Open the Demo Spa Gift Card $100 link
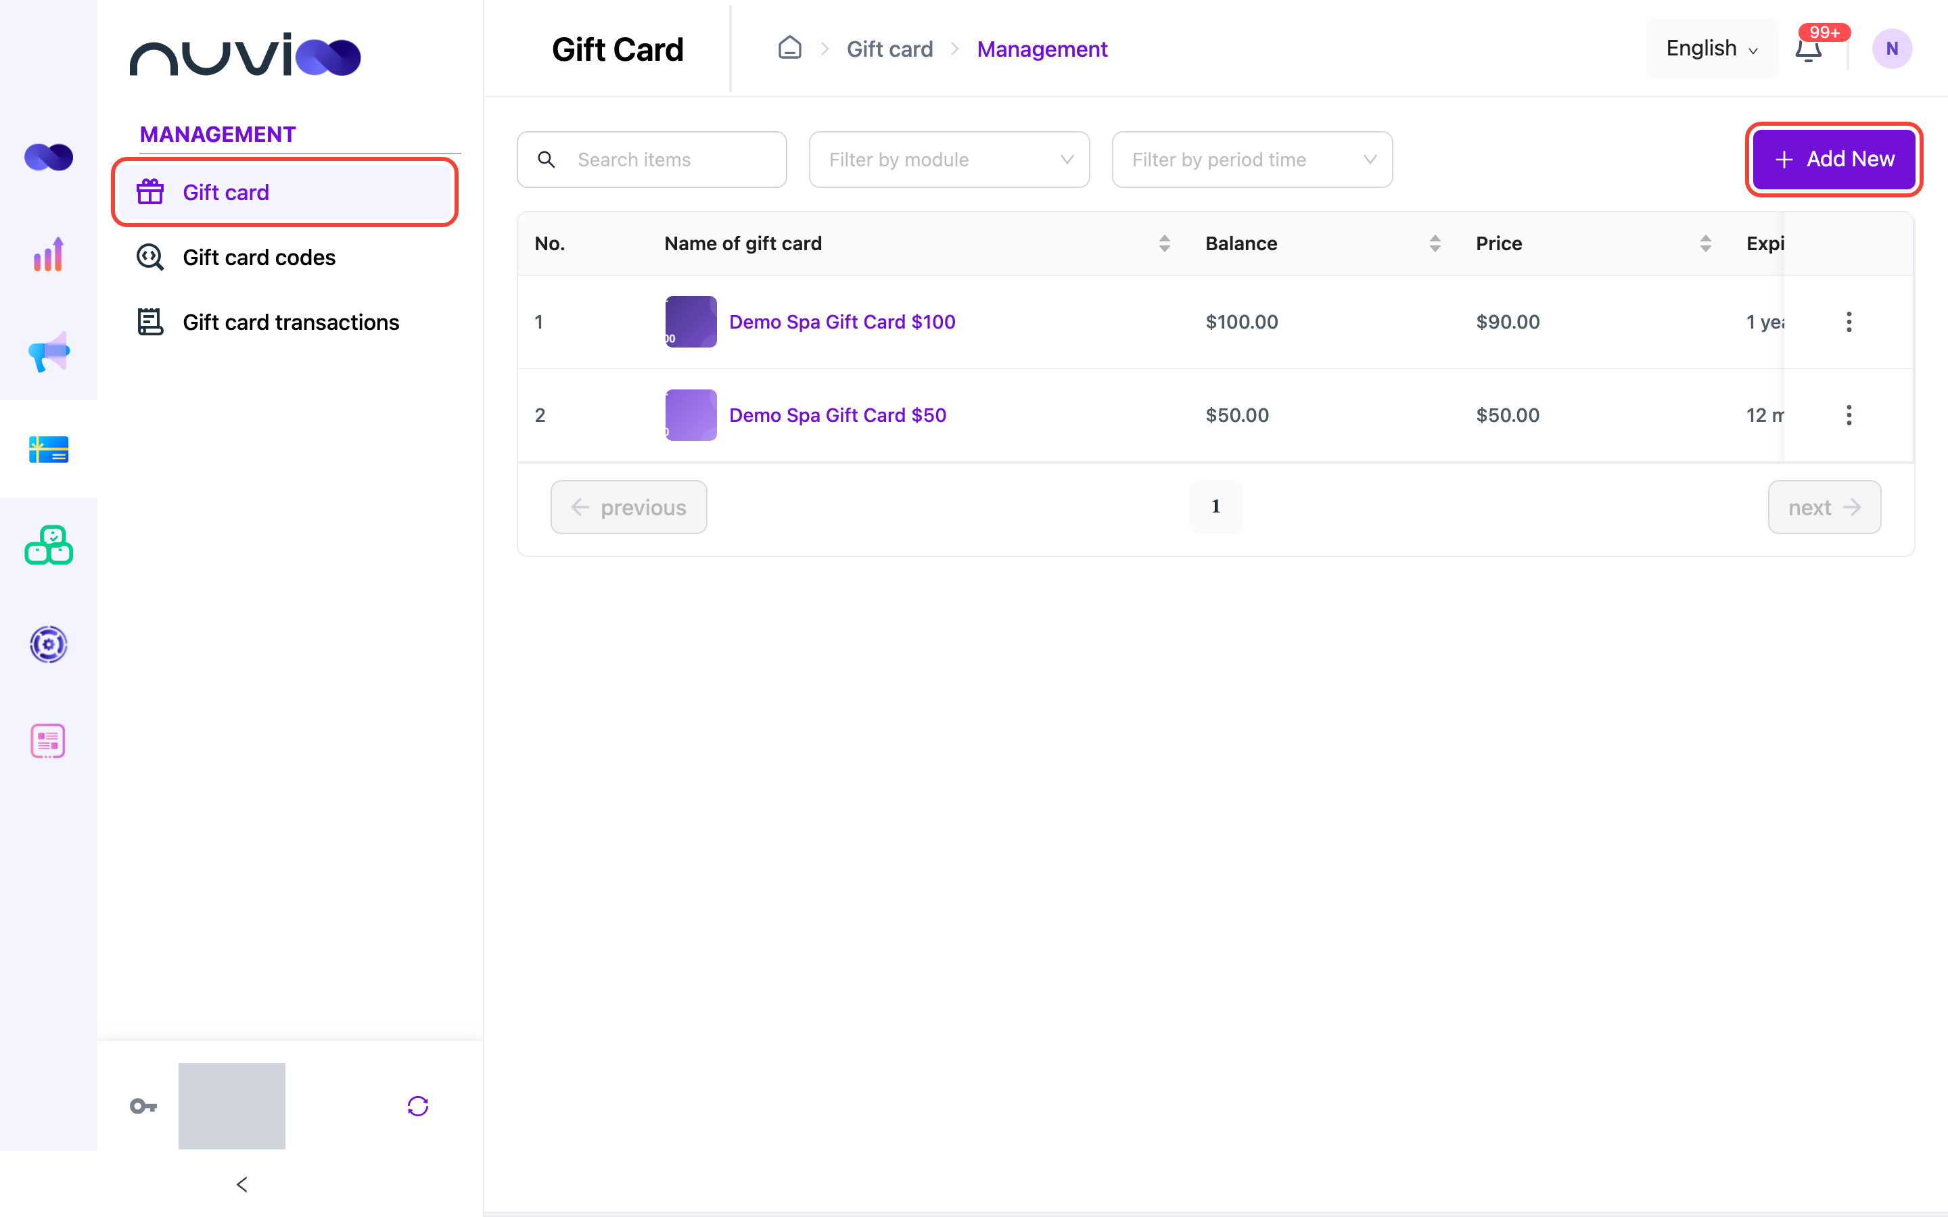The image size is (1948, 1217). (842, 322)
